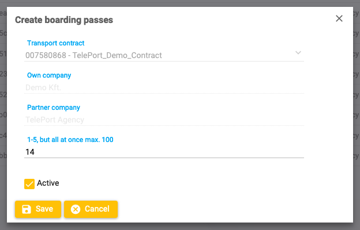Image resolution: width=360 pixels, height=230 pixels.
Task: Toggle the Active checkbox
Action: pos(29,183)
